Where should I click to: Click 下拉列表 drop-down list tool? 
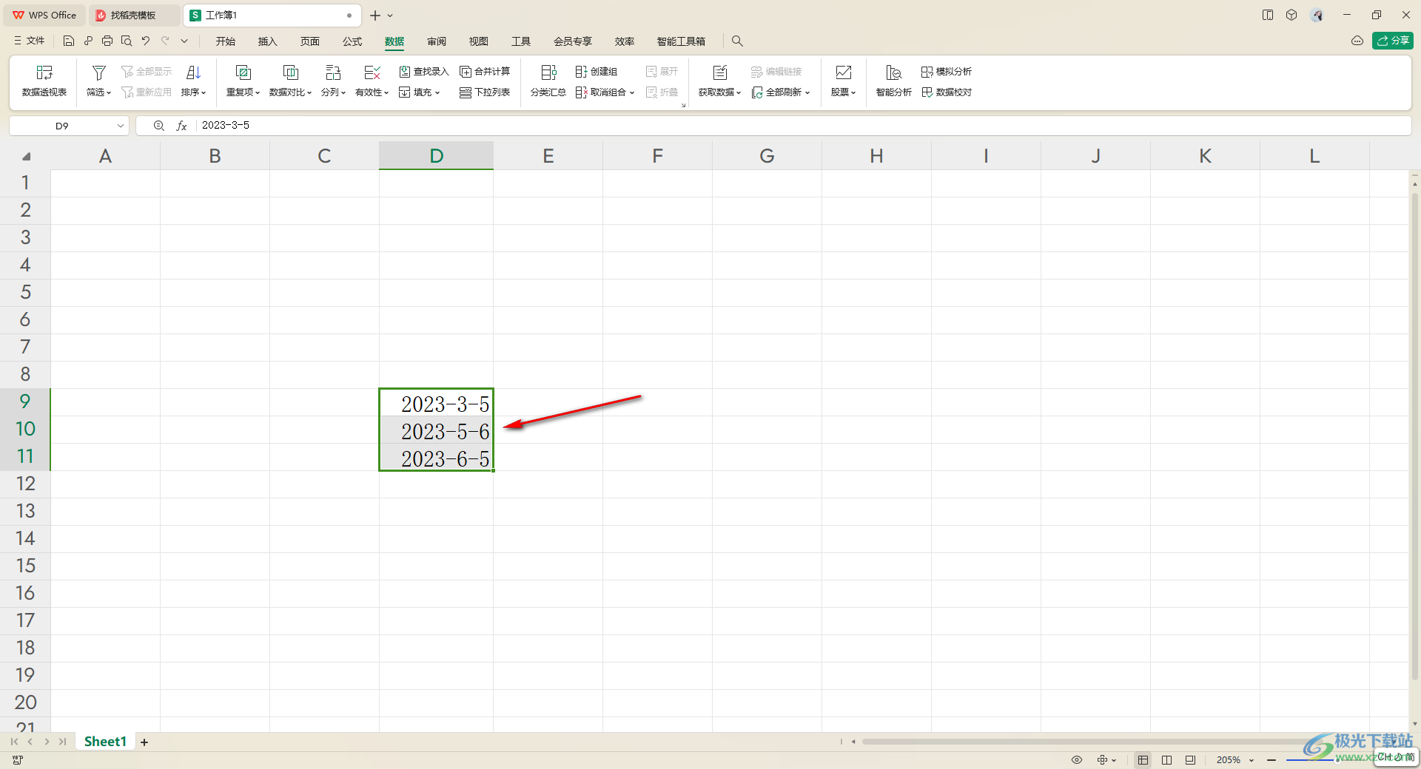pyautogui.click(x=485, y=92)
